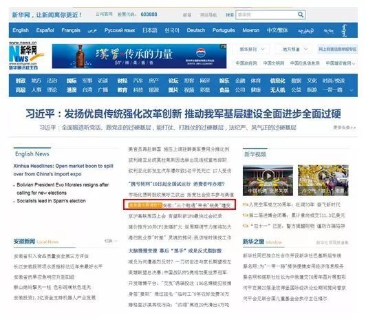The height and width of the screenshot is (320, 366).
Task: Switch to the Español language edition
Action: [45, 30]
